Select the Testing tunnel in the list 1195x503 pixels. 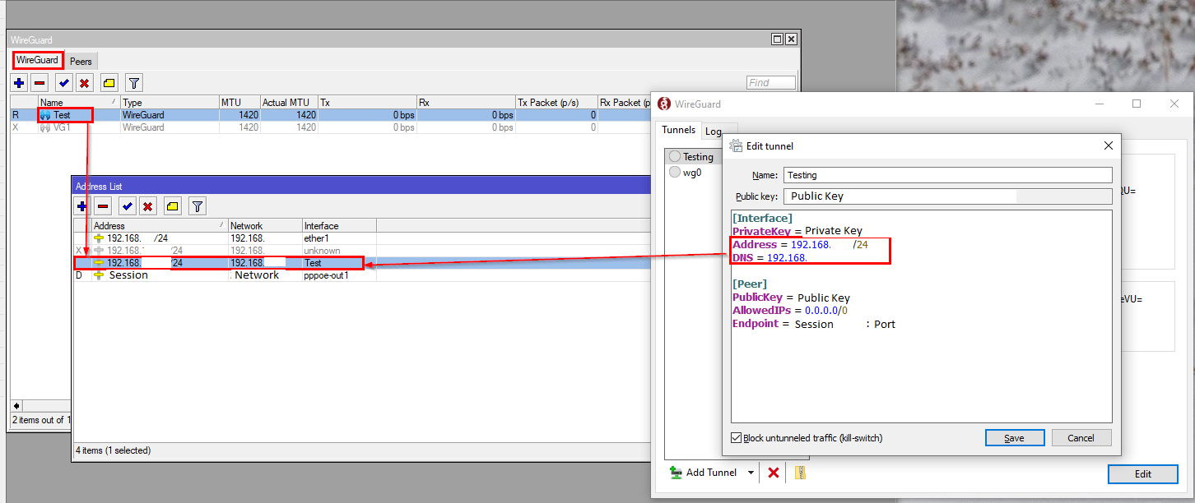(x=697, y=156)
